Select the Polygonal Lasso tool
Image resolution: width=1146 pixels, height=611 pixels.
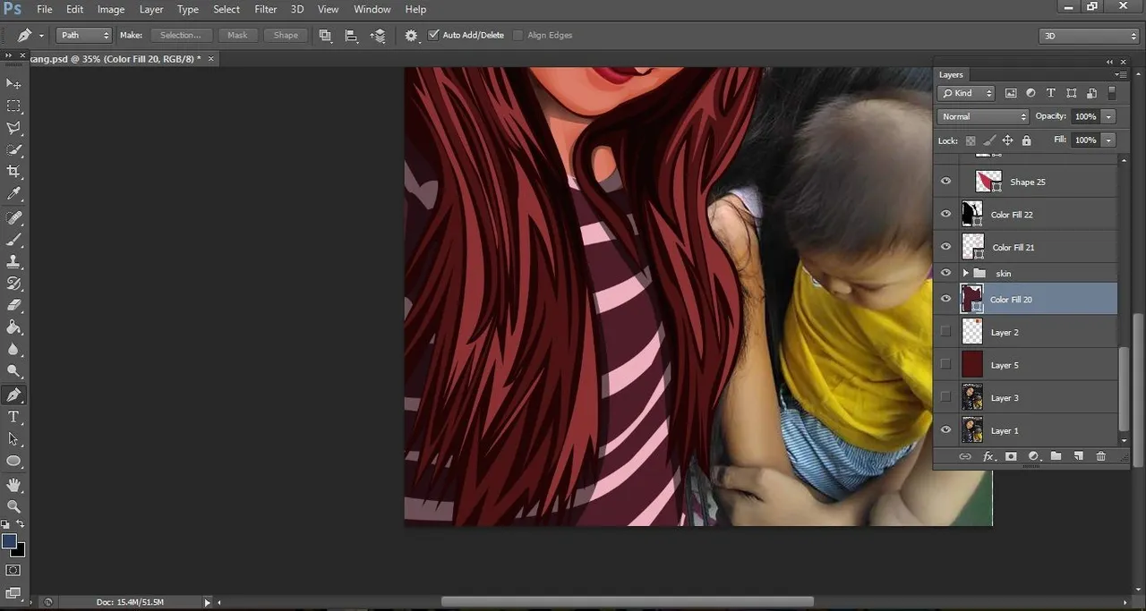pyautogui.click(x=13, y=128)
